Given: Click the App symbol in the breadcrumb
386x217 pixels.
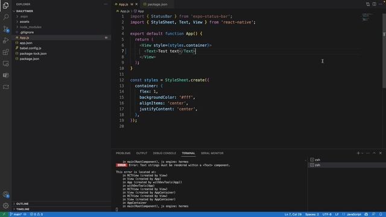Looking at the screenshot, I should click(139, 11).
